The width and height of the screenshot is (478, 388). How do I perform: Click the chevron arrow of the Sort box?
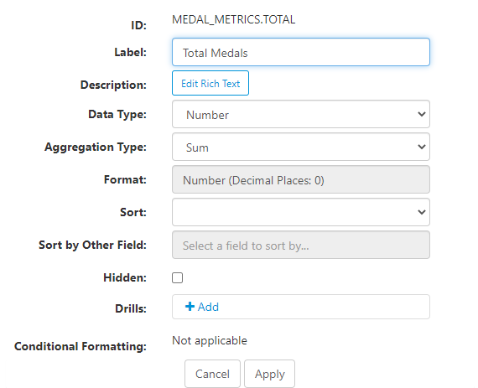(x=422, y=212)
